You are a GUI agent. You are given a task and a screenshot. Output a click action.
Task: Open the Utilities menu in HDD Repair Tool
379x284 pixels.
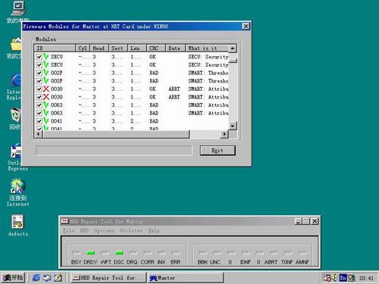tap(131, 230)
